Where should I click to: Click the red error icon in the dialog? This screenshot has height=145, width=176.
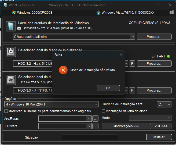63,70
